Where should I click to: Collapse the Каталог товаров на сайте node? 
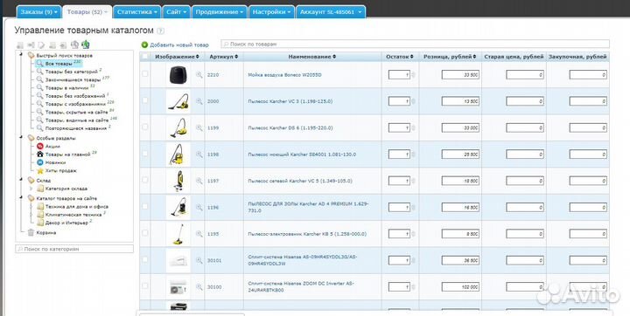(21, 198)
